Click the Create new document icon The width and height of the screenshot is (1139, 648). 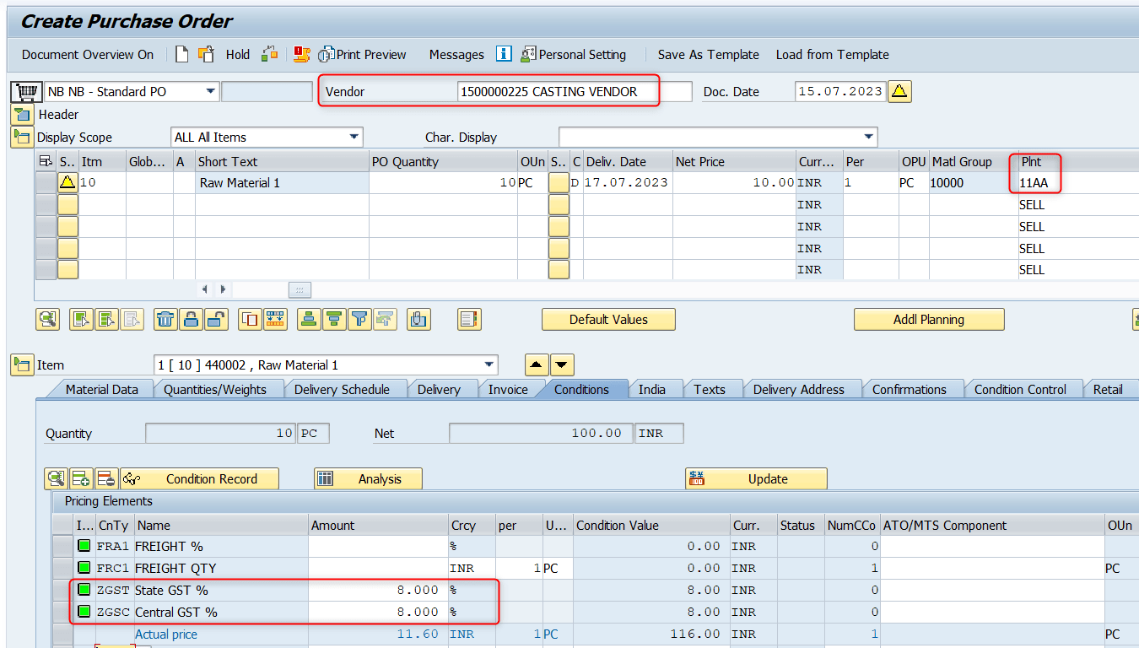click(x=181, y=54)
